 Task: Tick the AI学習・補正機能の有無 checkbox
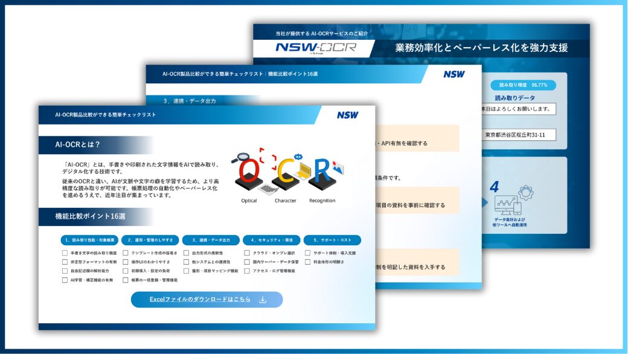tap(65, 280)
